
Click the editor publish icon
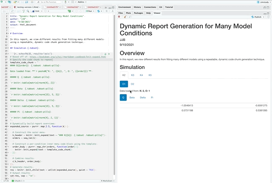[x=99, y=11]
